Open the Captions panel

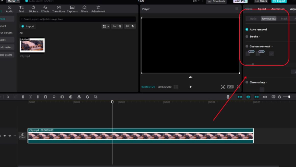(x=72, y=9)
